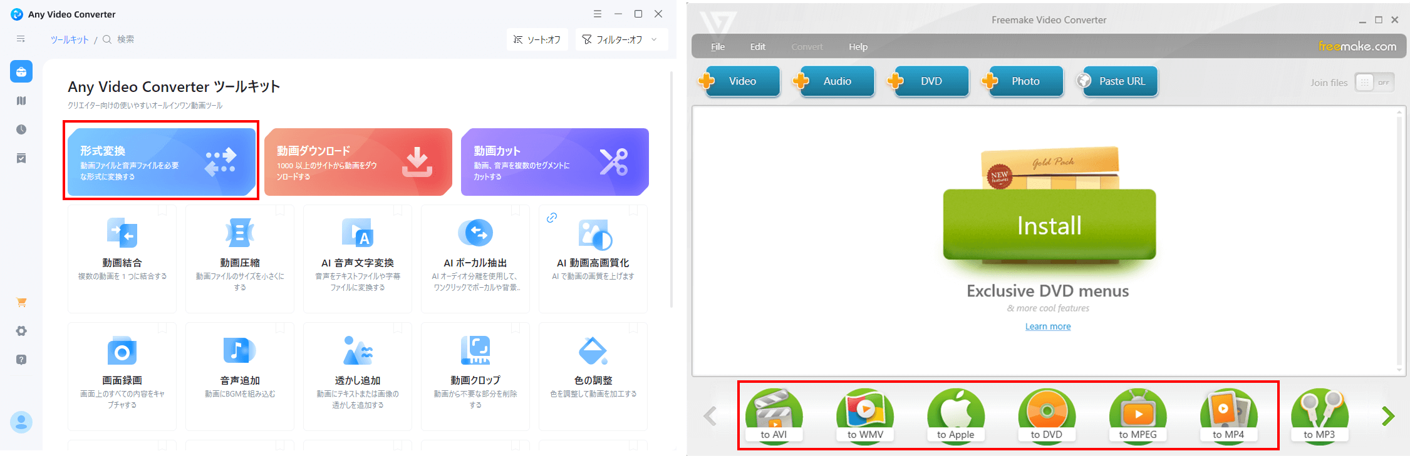
Task: Open the Any Video Converter title bar menu icon
Action: 598,14
